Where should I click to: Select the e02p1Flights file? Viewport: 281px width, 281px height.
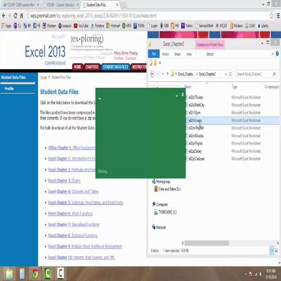[196, 143]
